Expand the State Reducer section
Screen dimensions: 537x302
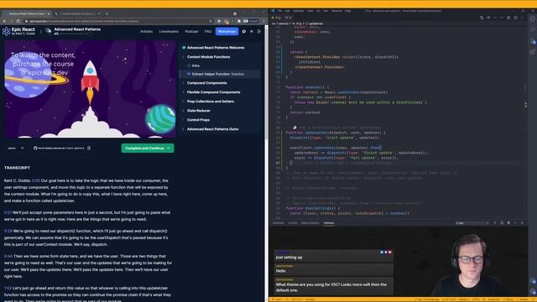[198, 111]
